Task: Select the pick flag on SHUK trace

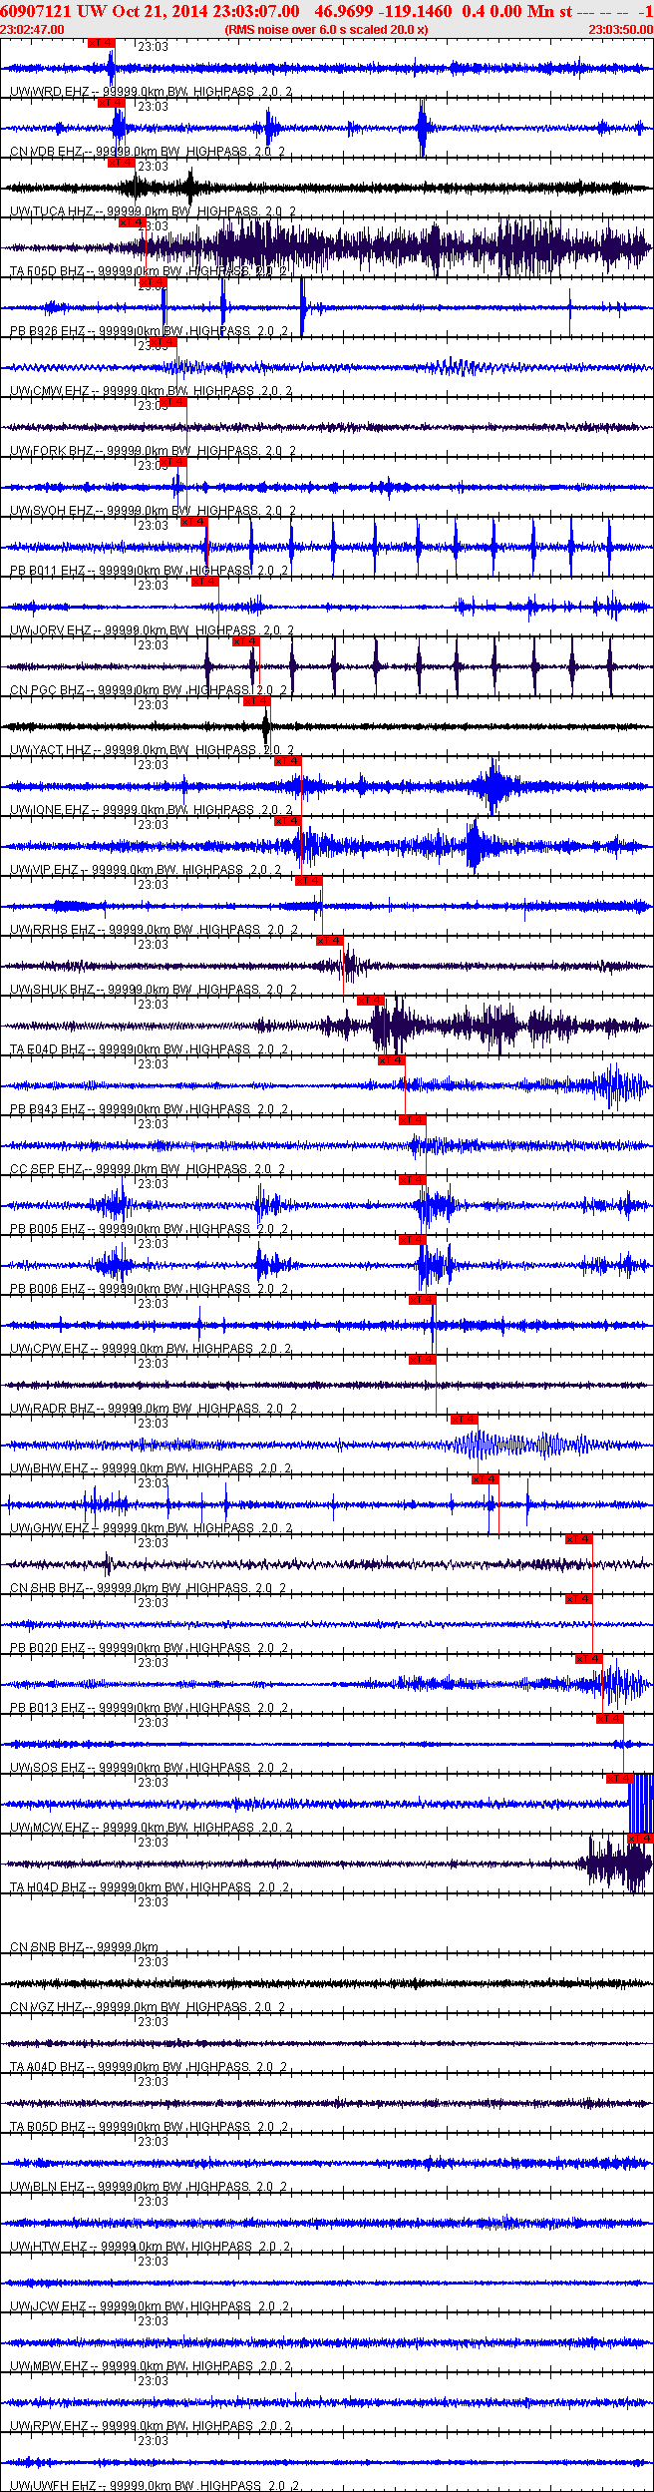Action: pyautogui.click(x=329, y=941)
